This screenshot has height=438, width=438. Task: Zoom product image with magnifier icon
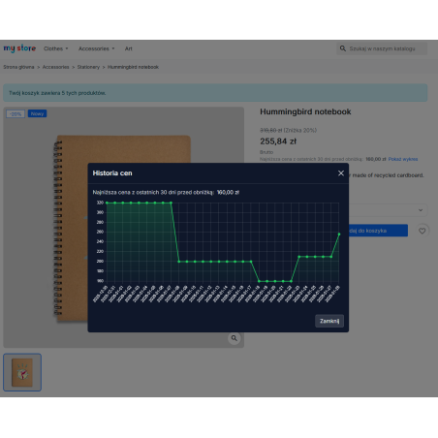pyautogui.click(x=235, y=338)
